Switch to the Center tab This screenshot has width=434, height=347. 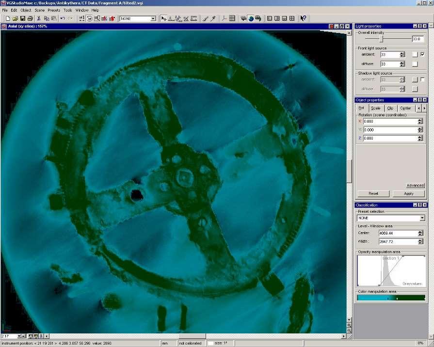tap(405, 108)
